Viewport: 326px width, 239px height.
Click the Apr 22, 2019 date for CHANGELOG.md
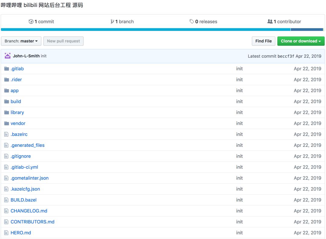click(x=308, y=211)
